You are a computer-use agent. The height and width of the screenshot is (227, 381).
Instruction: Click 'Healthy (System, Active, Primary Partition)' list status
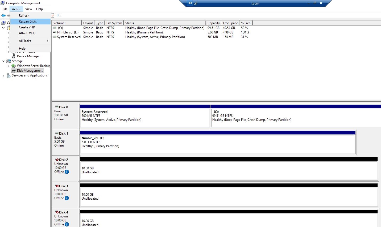point(155,37)
